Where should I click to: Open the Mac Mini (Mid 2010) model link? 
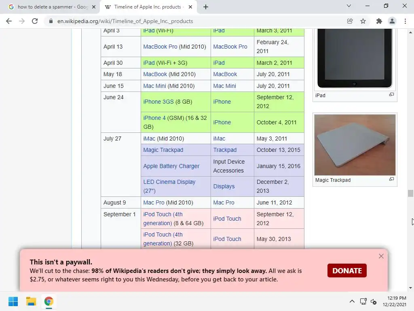pyautogui.click(x=154, y=86)
